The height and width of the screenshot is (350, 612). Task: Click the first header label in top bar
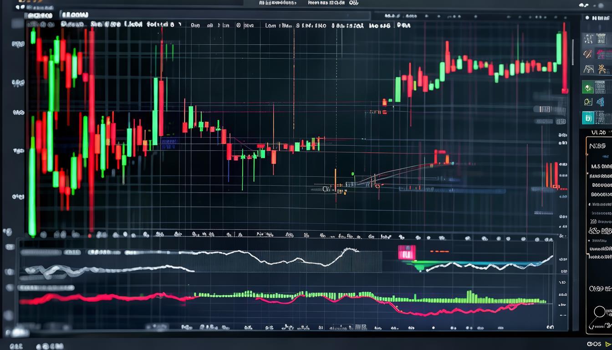[x=277, y=3]
